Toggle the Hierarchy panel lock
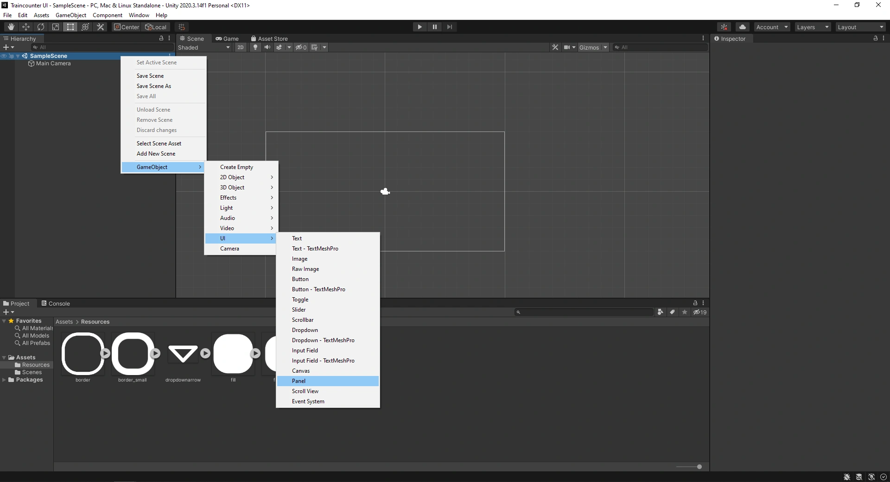The image size is (890, 482). (161, 38)
